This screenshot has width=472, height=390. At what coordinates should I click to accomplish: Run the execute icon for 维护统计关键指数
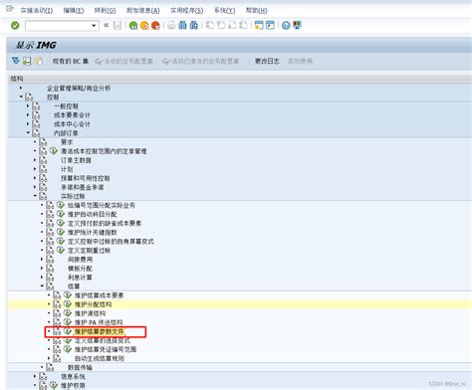(61, 232)
